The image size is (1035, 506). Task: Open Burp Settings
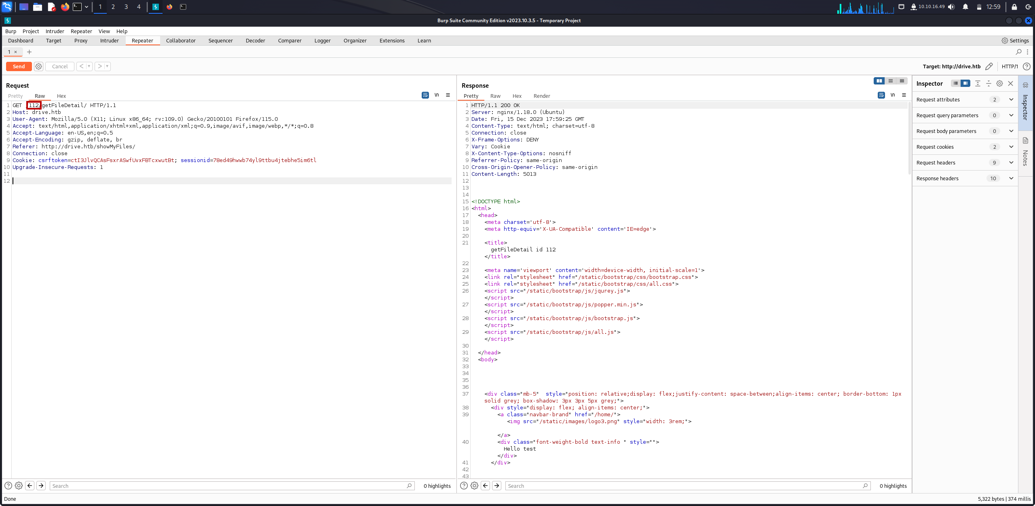pos(1015,40)
